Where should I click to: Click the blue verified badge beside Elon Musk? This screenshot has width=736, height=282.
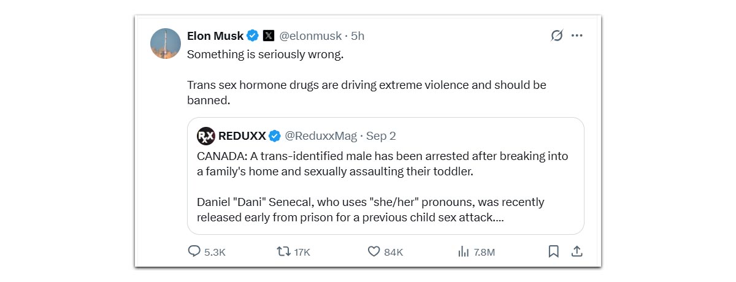coord(253,36)
